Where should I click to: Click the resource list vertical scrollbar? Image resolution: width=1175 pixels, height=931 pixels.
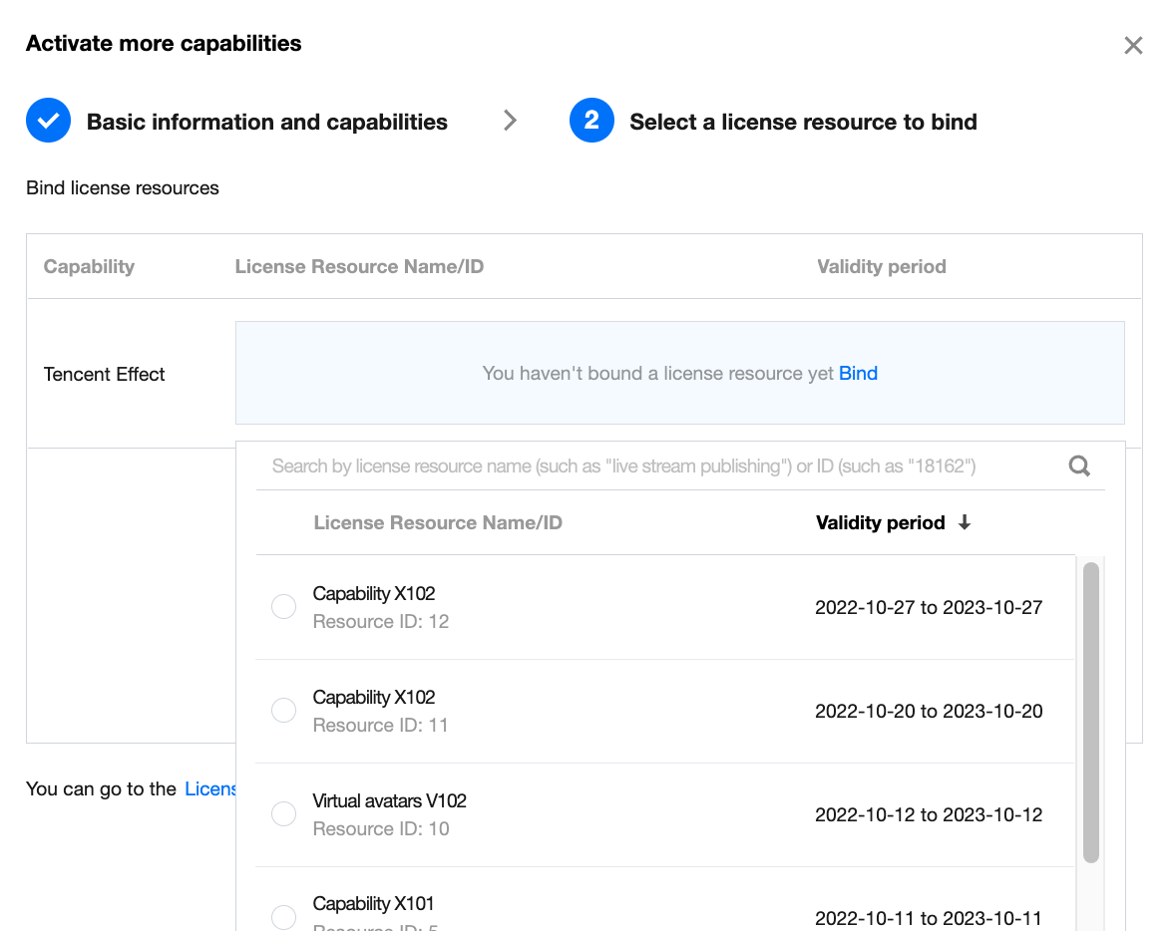[x=1090, y=712]
